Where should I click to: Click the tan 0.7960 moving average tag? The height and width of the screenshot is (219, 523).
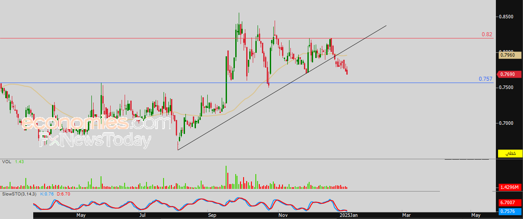(510, 55)
